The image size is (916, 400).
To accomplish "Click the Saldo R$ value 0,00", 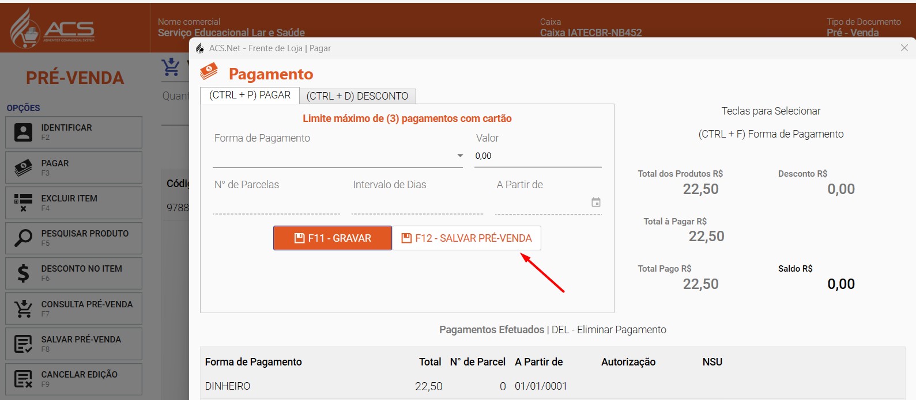I will point(841,284).
